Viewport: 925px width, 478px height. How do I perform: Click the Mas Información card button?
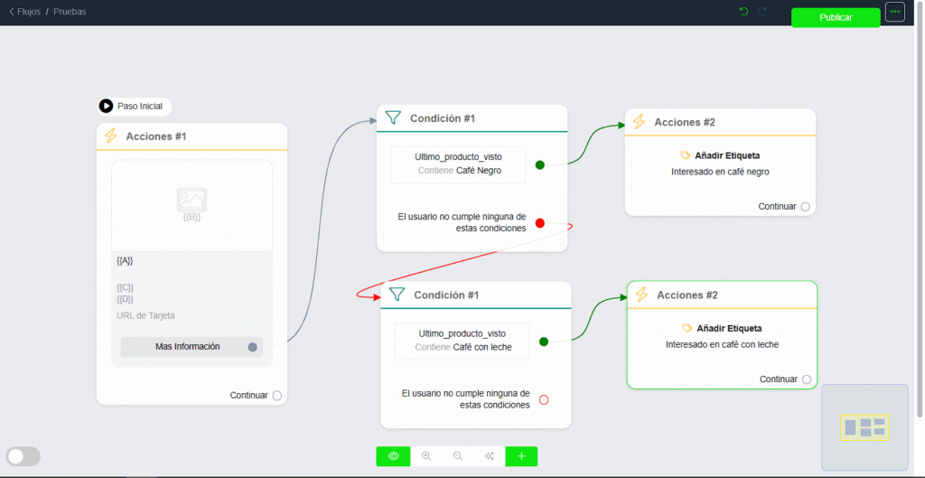(188, 346)
